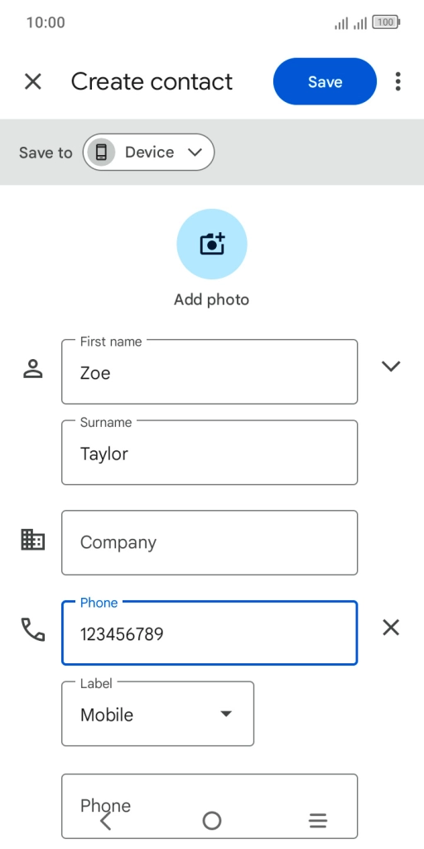Remove the phone number with X icon
Viewport: 424px width, 849px height.
pyautogui.click(x=391, y=628)
